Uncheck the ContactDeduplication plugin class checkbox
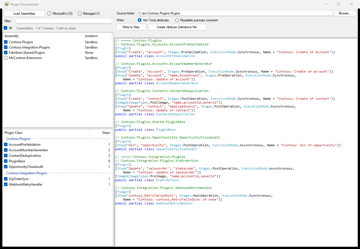 [x=6, y=156]
